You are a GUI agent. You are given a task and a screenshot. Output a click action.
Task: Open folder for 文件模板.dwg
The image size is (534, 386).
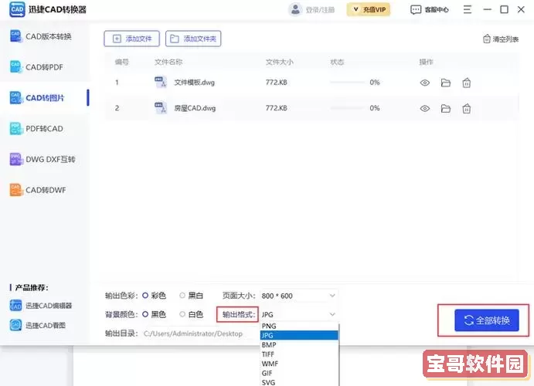[x=446, y=83]
